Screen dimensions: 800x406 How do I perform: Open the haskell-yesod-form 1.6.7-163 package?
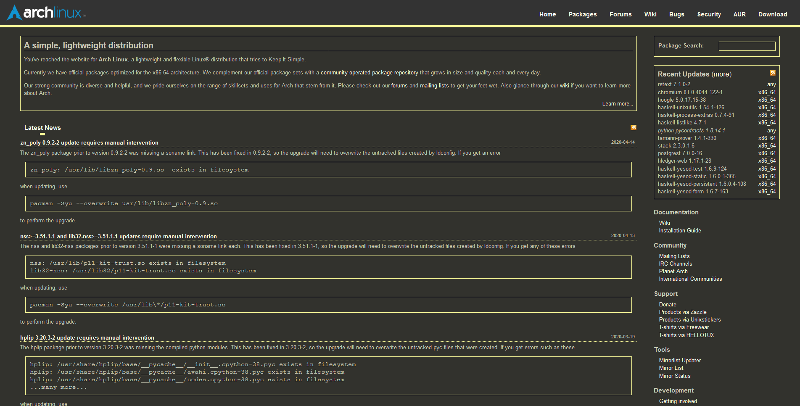693,192
